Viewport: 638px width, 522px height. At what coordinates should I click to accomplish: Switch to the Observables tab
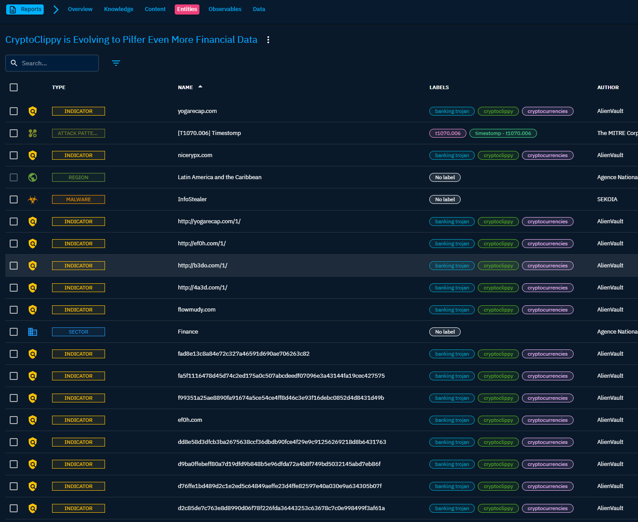pyautogui.click(x=225, y=9)
